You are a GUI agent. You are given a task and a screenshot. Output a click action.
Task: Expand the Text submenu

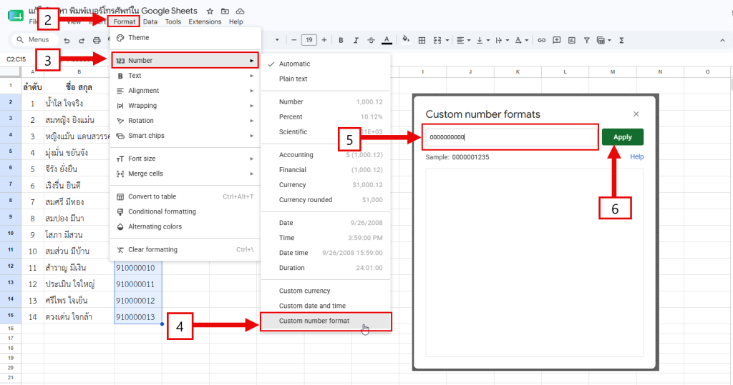click(x=185, y=76)
